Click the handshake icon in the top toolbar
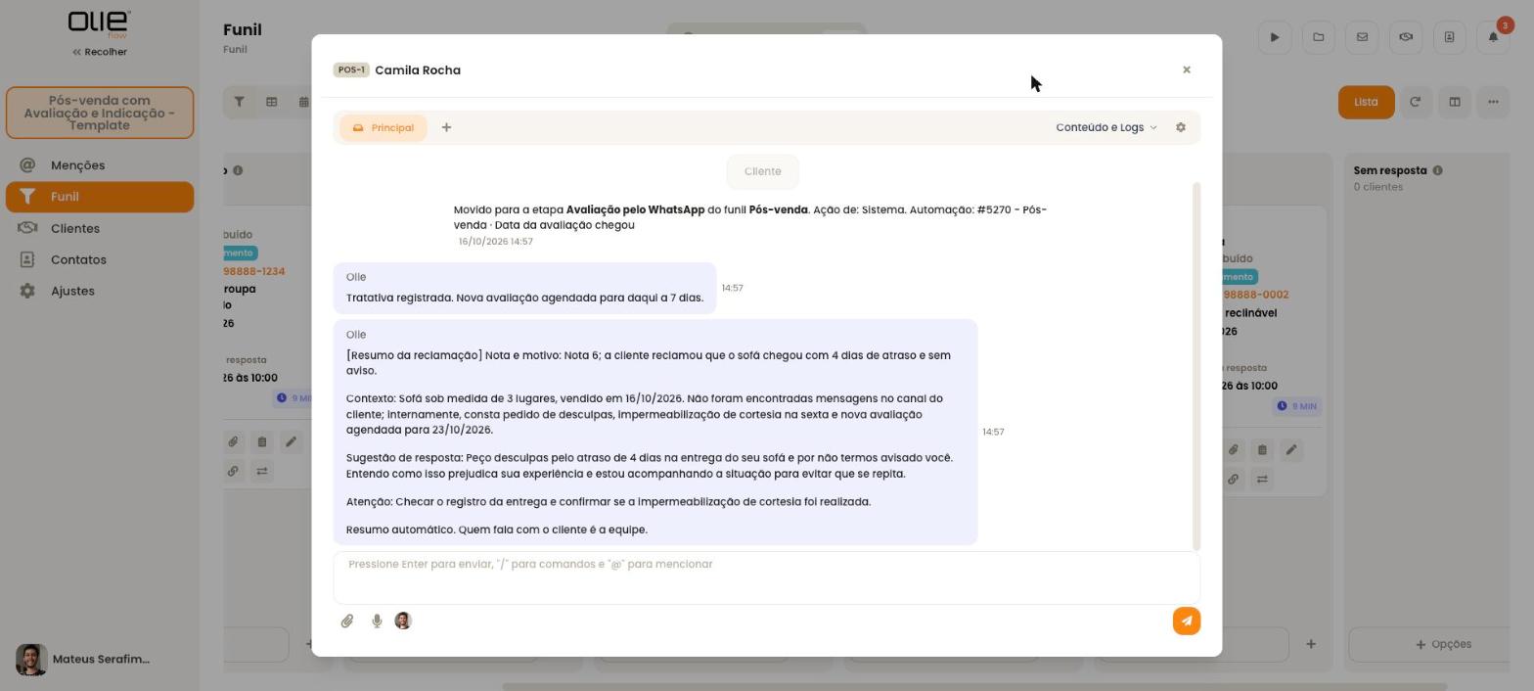Viewport: 1534px width, 691px height. tap(1406, 37)
